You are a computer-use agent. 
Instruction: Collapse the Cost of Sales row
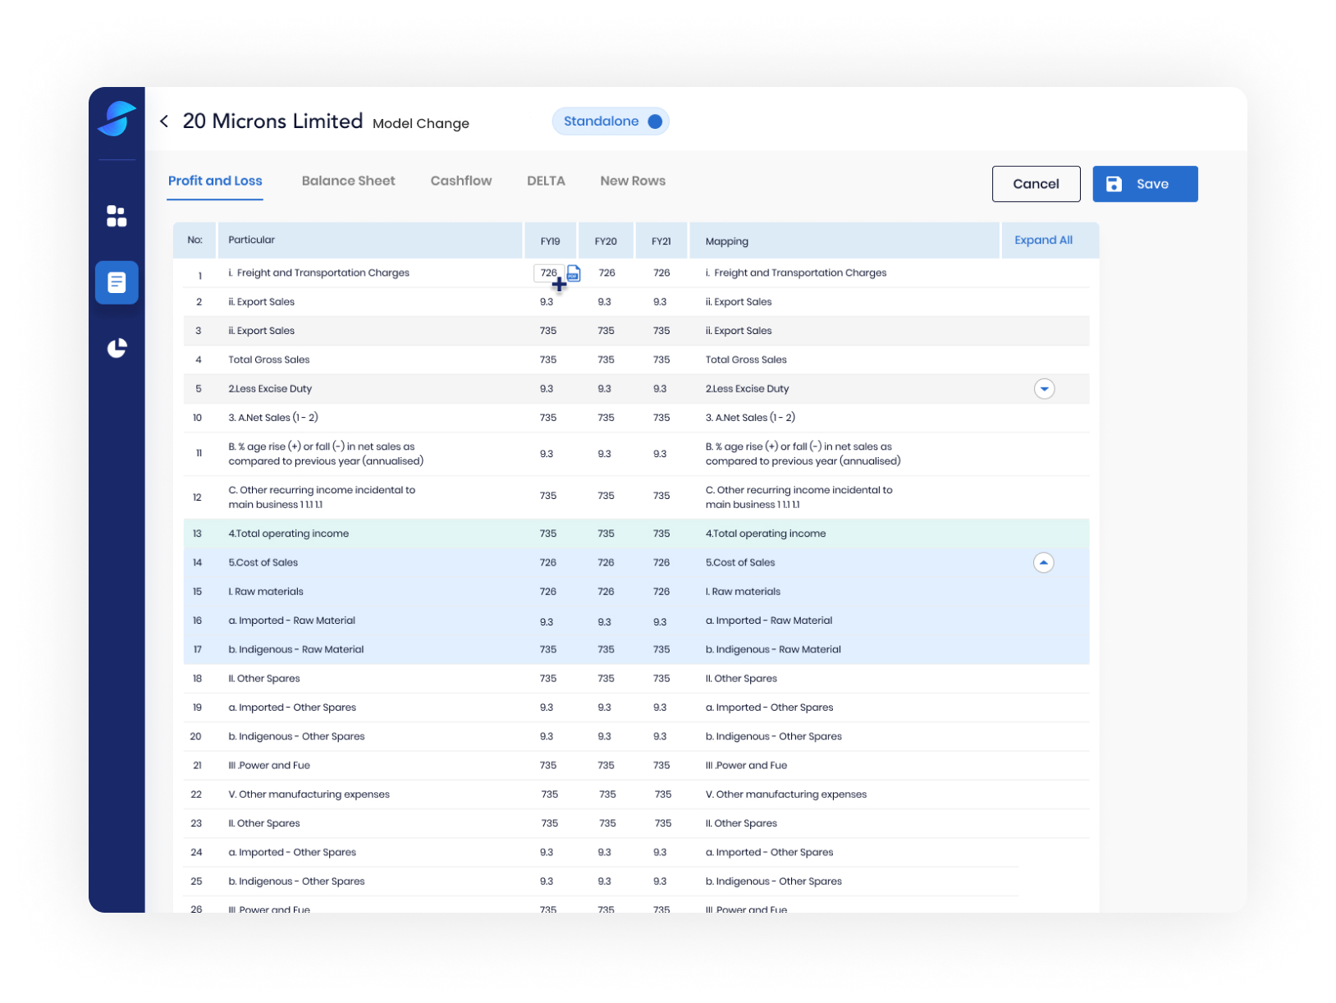pos(1043,563)
